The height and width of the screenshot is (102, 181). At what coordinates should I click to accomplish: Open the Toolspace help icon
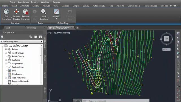click(40, 37)
